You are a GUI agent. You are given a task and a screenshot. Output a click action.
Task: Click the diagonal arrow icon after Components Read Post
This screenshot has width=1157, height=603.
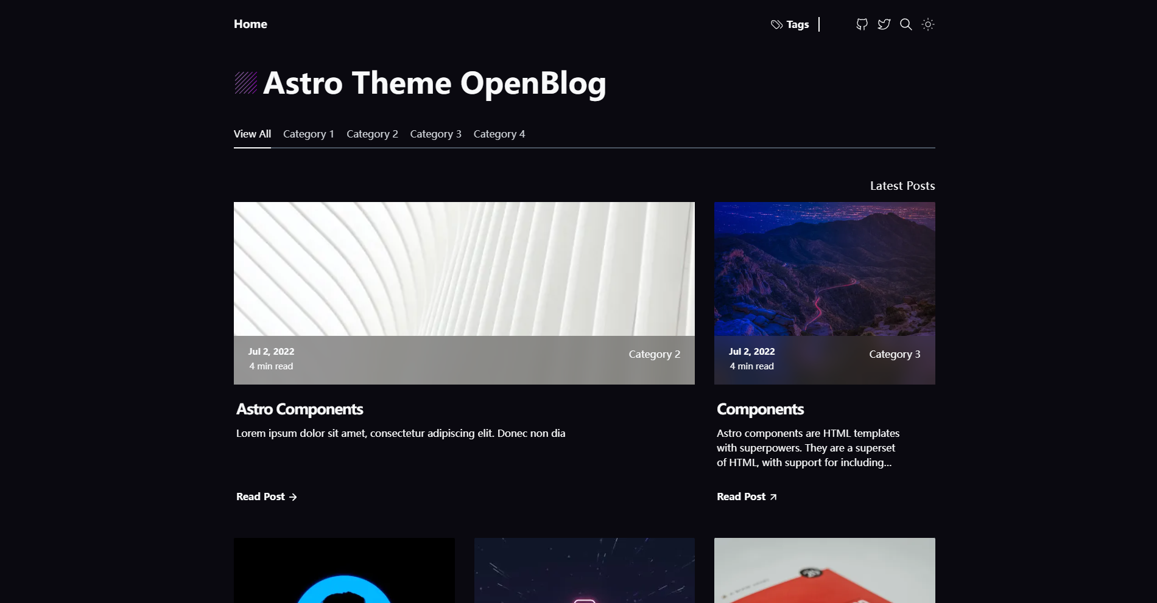(773, 497)
